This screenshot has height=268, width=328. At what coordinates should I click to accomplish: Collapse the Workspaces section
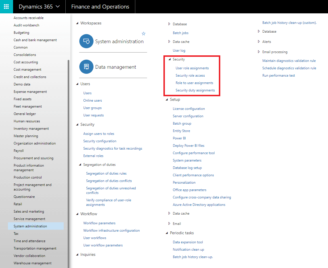click(77, 23)
